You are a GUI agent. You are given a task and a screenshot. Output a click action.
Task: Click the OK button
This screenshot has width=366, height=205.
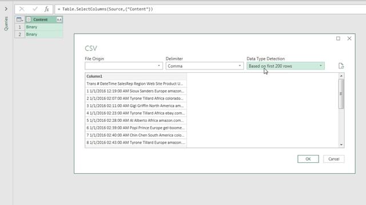(x=308, y=159)
